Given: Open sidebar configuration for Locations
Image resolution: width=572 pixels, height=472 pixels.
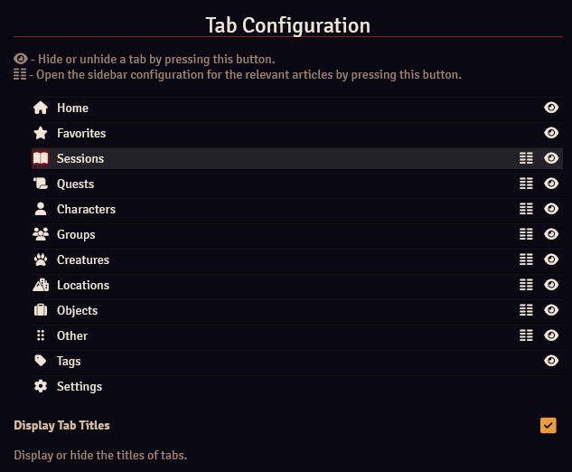Looking at the screenshot, I should point(526,285).
